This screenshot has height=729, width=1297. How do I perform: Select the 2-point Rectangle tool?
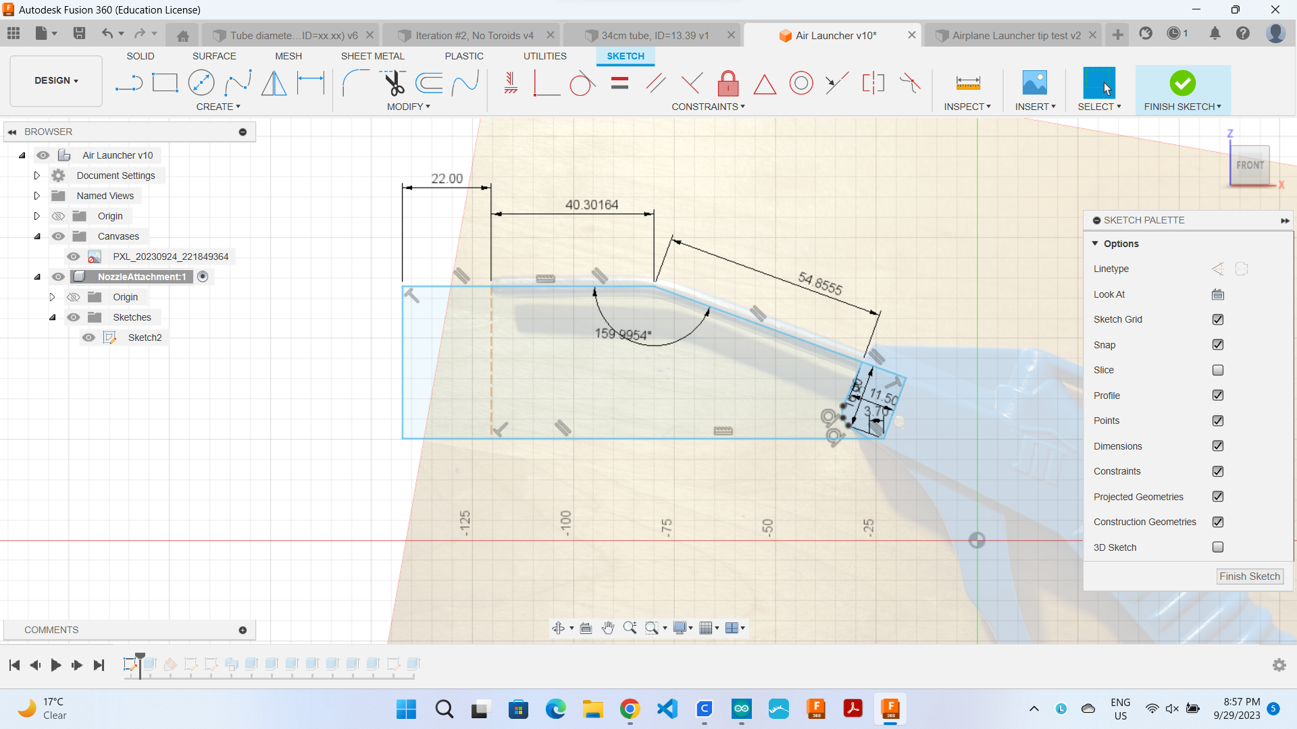[x=165, y=84]
